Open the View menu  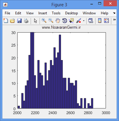[x=30, y=13]
